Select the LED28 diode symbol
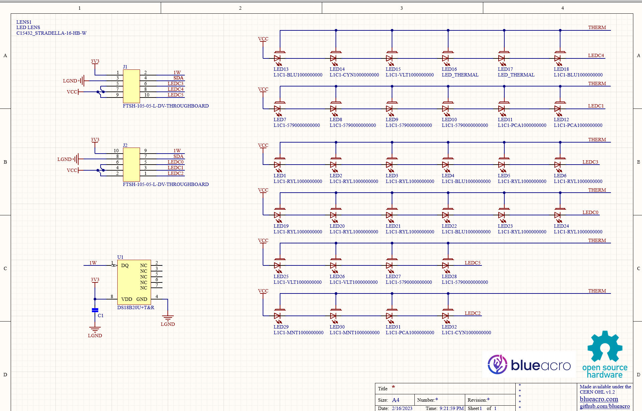 [446, 266]
